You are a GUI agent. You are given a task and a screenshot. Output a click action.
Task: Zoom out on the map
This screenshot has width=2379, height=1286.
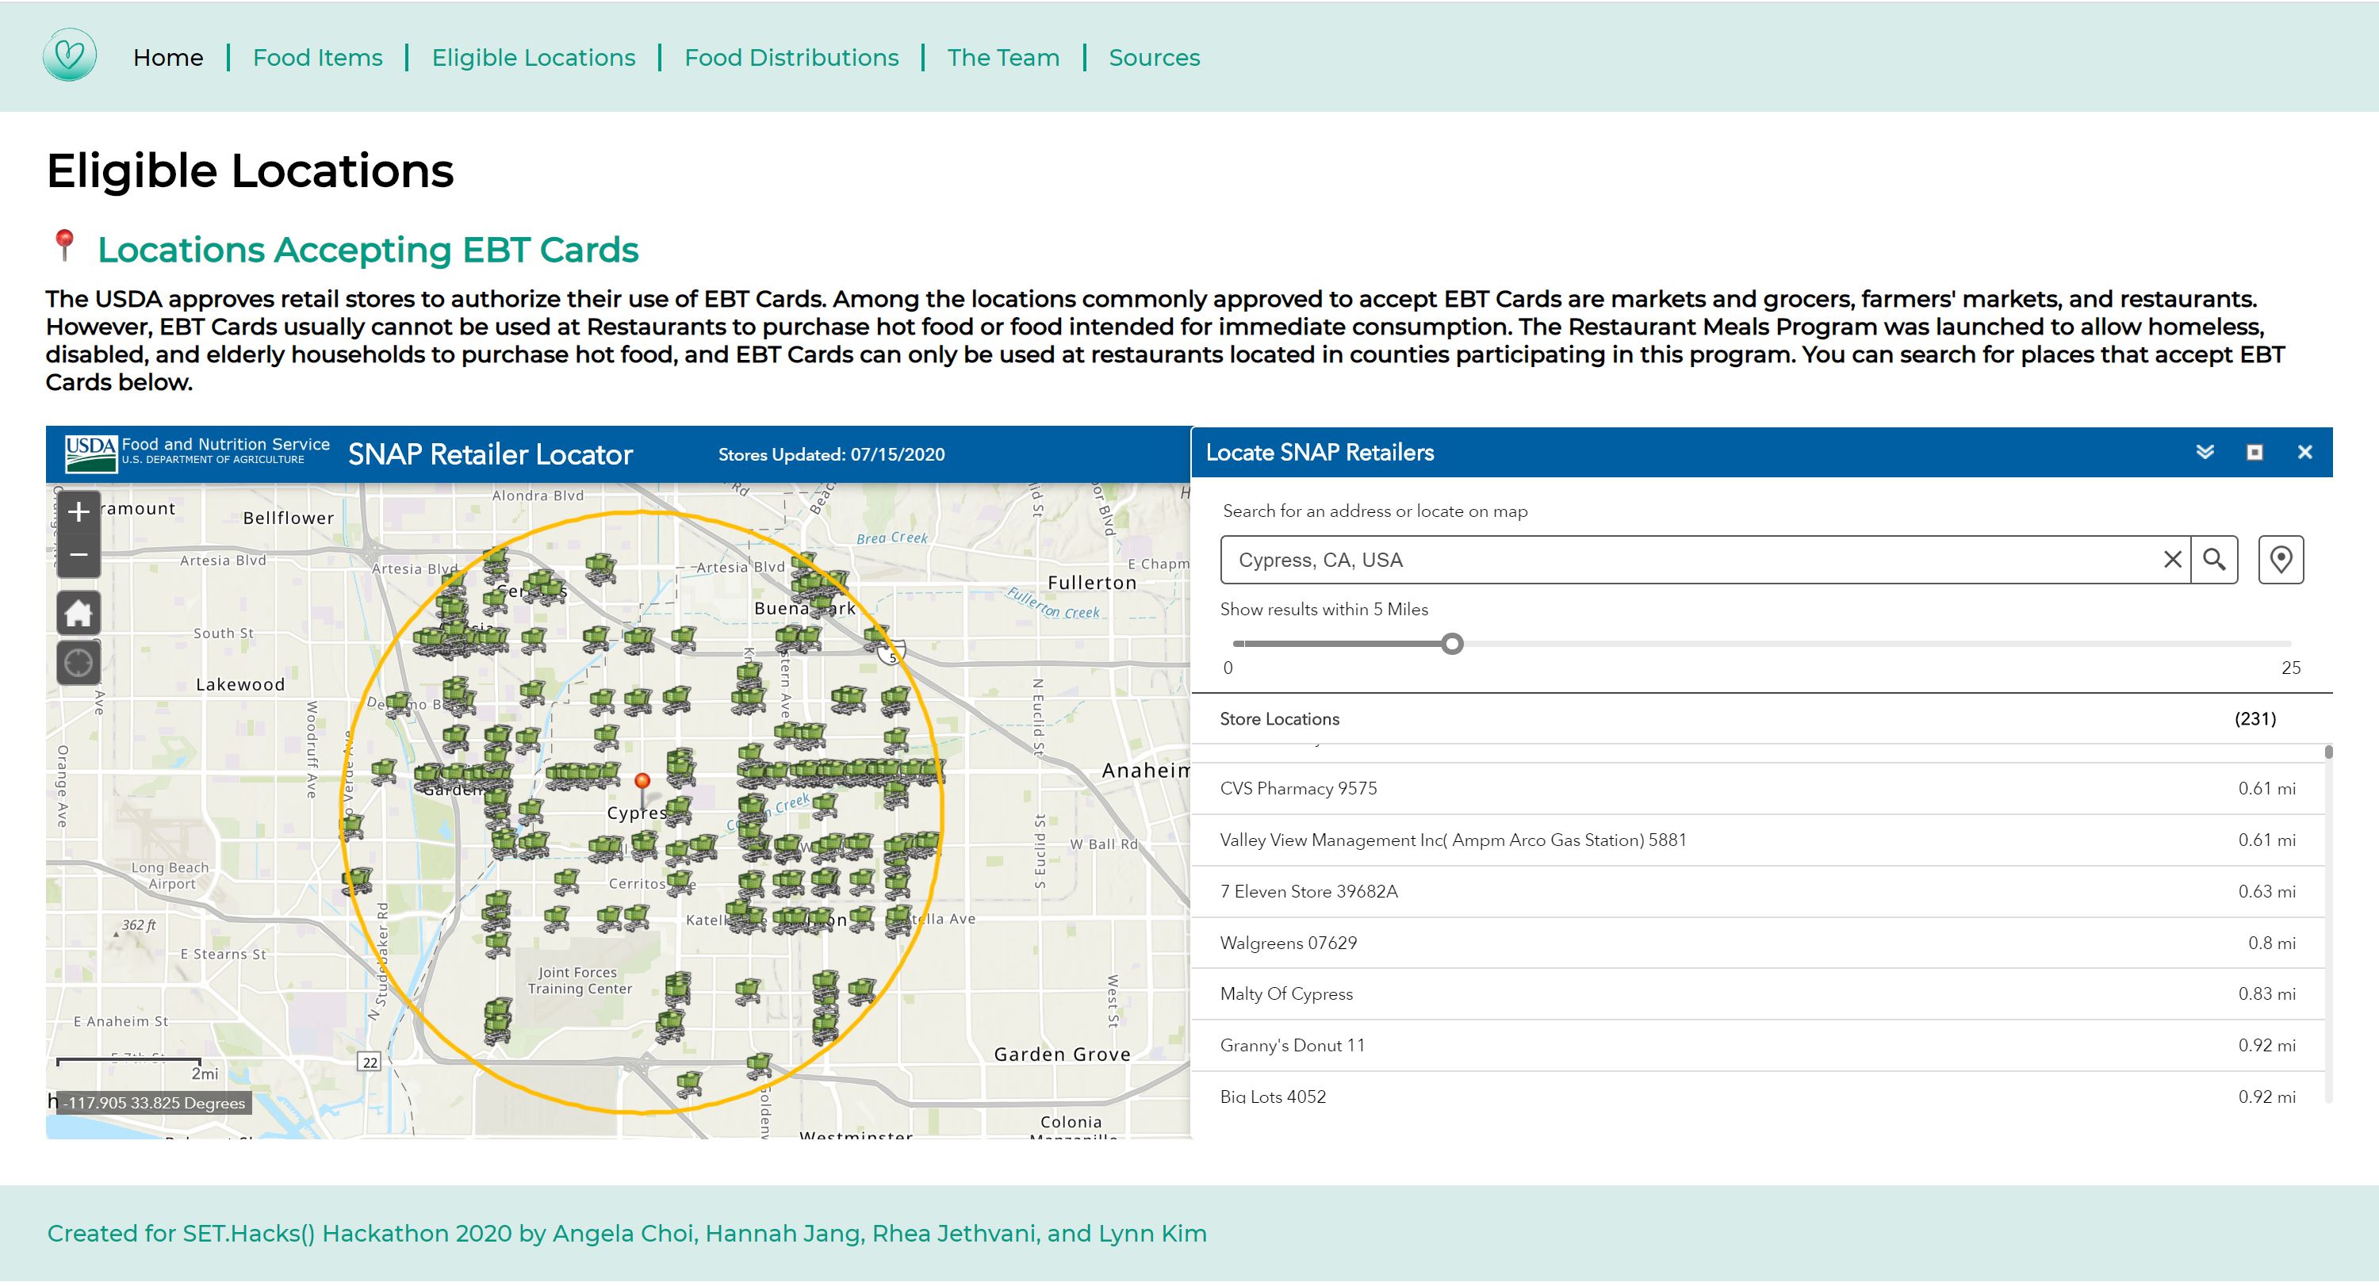pos(79,557)
